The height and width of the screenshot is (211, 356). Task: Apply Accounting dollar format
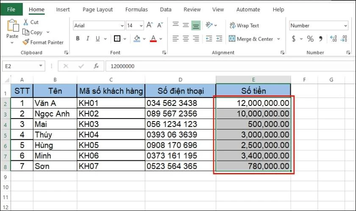[x=294, y=39]
